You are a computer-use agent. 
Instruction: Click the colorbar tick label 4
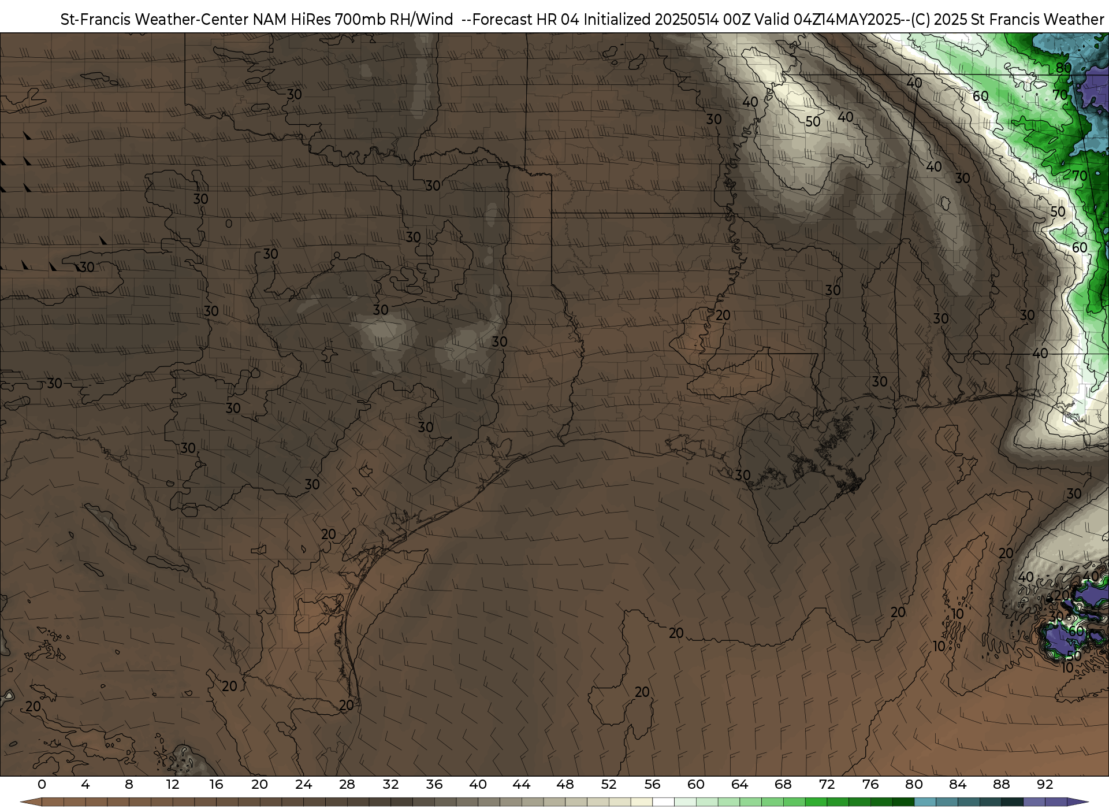click(x=85, y=784)
